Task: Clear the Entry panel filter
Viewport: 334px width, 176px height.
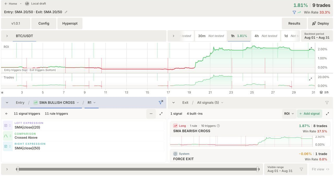Action: [161, 102]
